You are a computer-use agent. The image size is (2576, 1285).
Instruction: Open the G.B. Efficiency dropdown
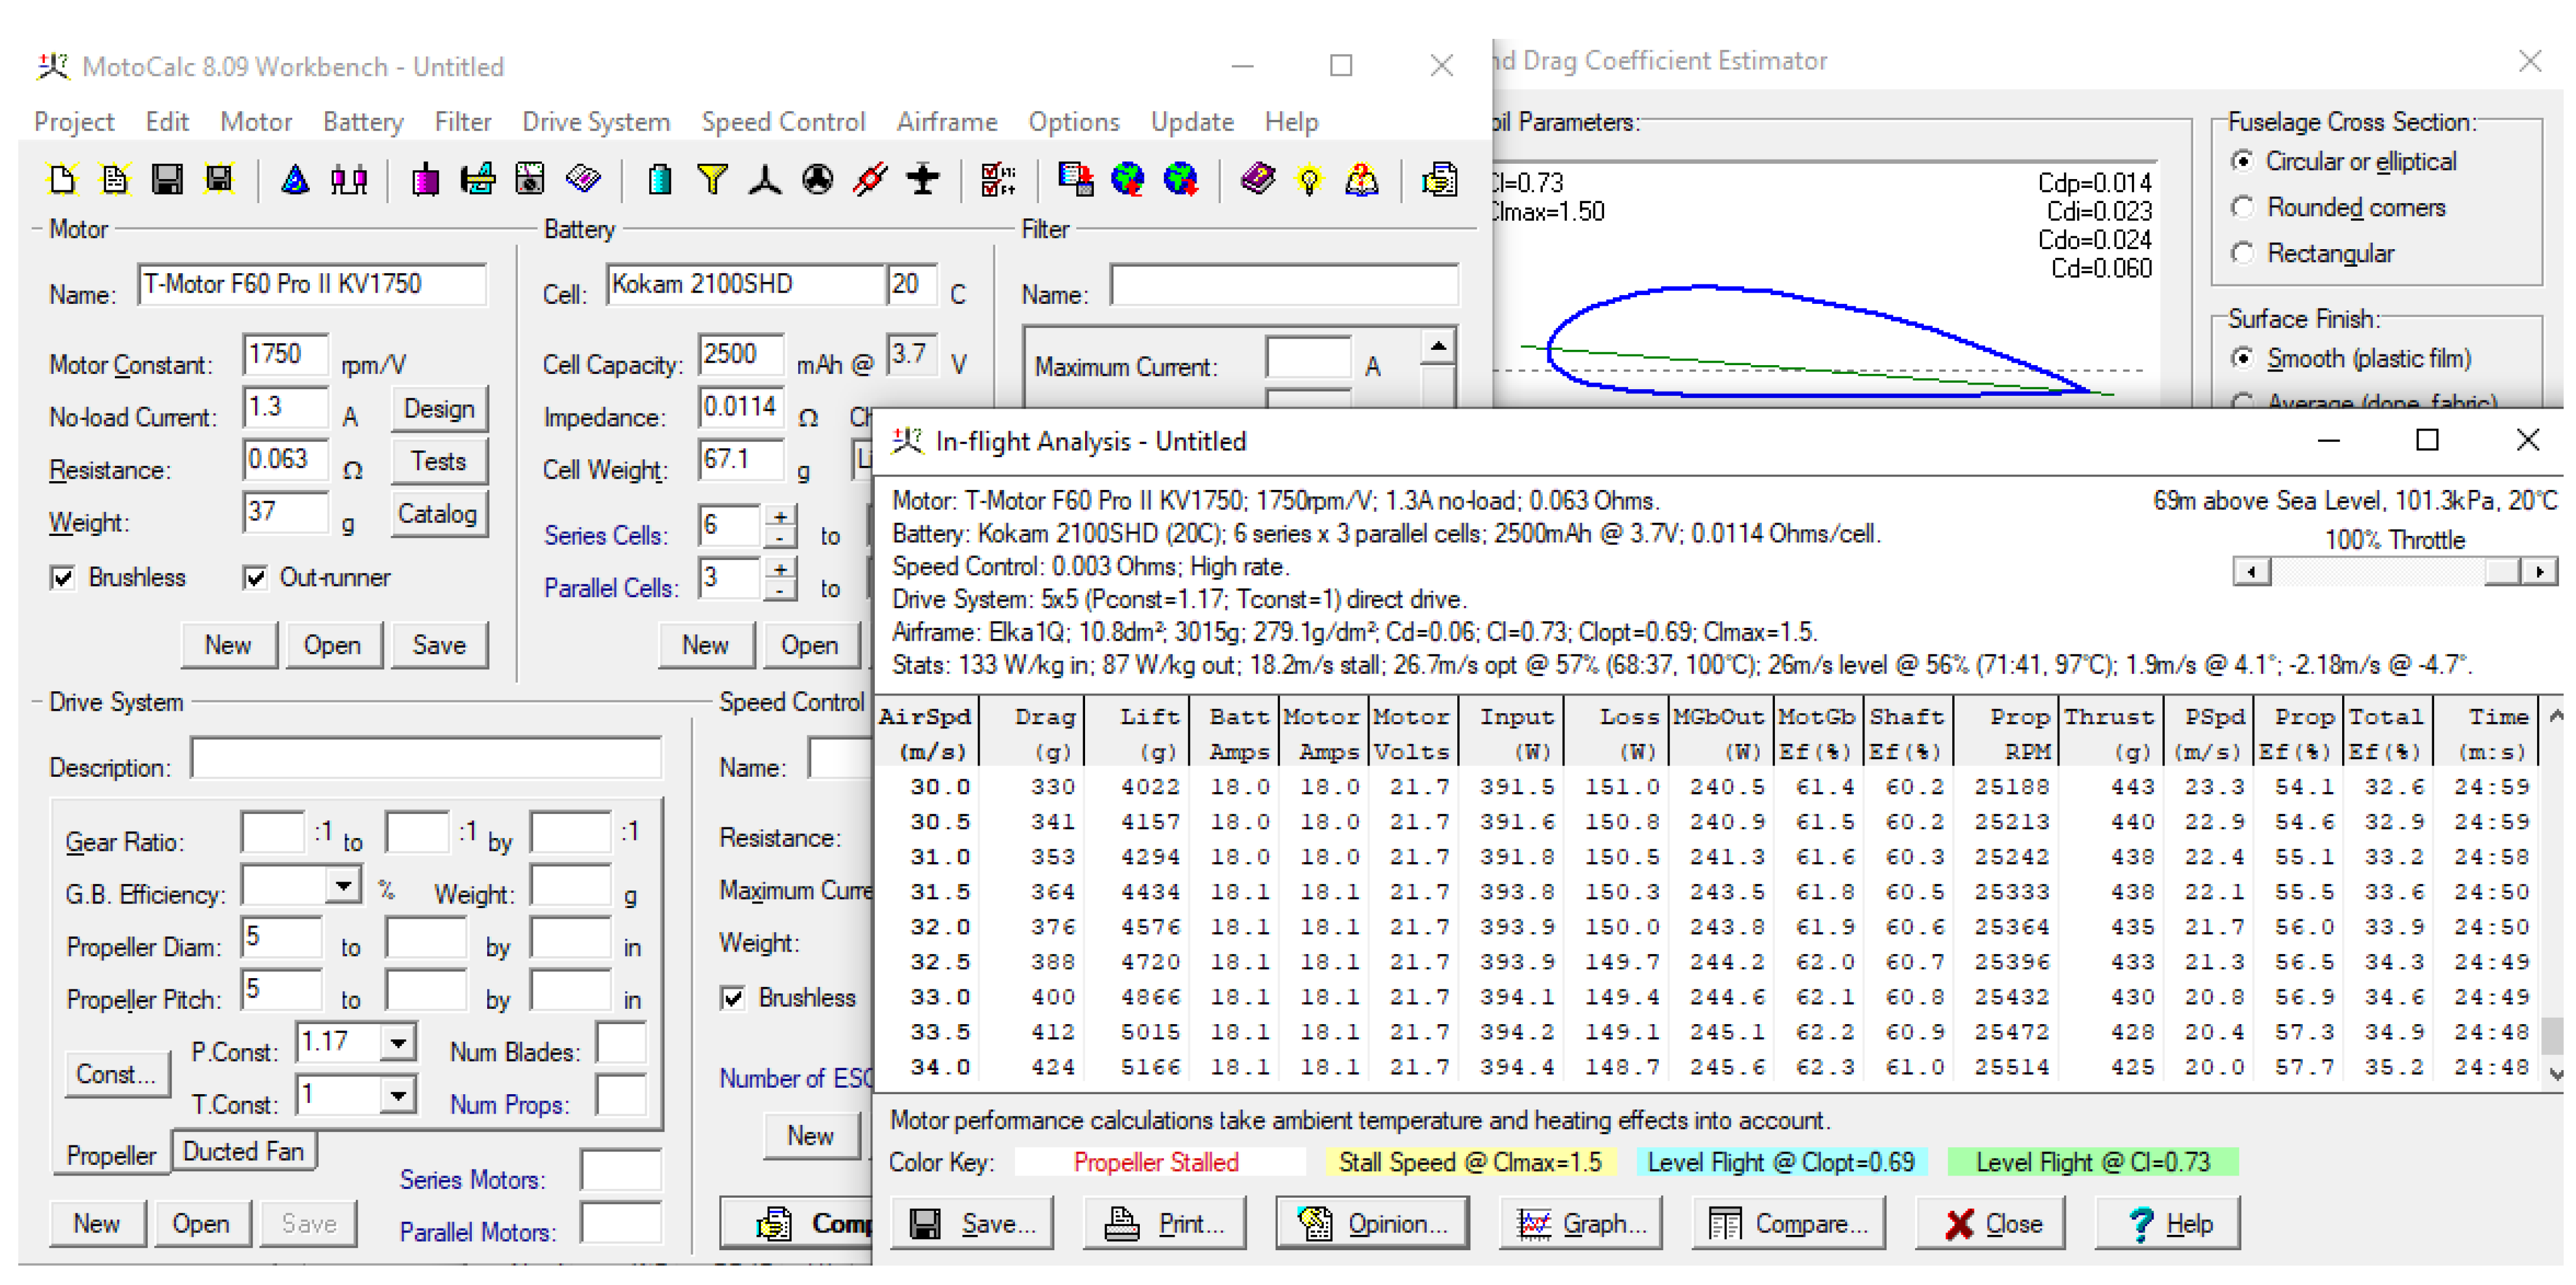pyautogui.click(x=343, y=885)
